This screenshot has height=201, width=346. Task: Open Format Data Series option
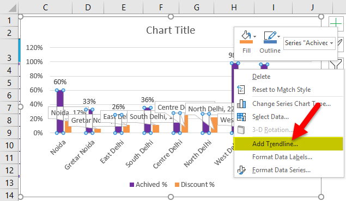pyautogui.click(x=281, y=170)
